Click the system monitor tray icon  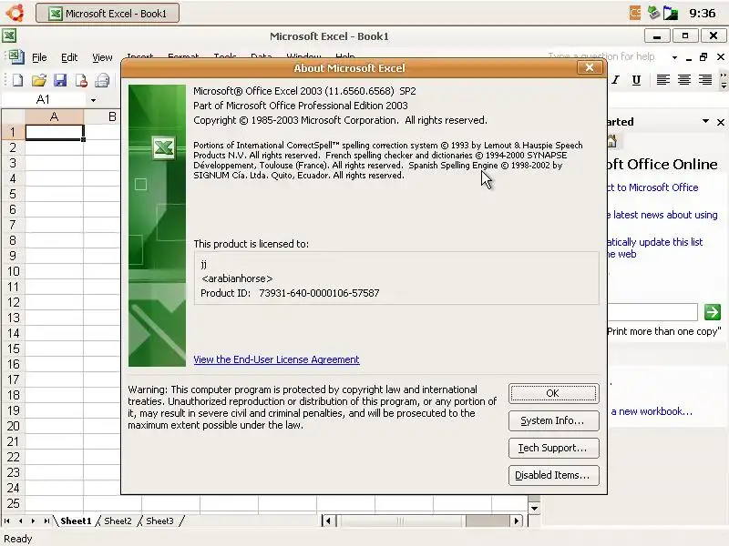click(x=671, y=13)
